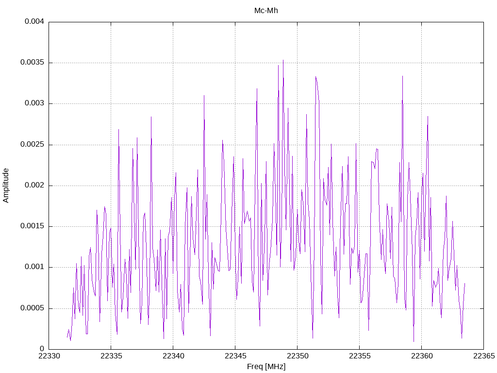Click the plot title 'Mc-Mh'
This screenshot has height=373, width=497.
pyautogui.click(x=266, y=11)
